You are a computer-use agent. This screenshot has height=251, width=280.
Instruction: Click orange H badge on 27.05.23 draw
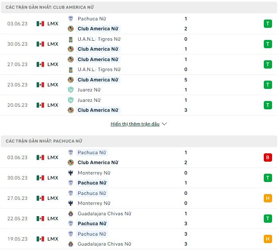(268, 198)
